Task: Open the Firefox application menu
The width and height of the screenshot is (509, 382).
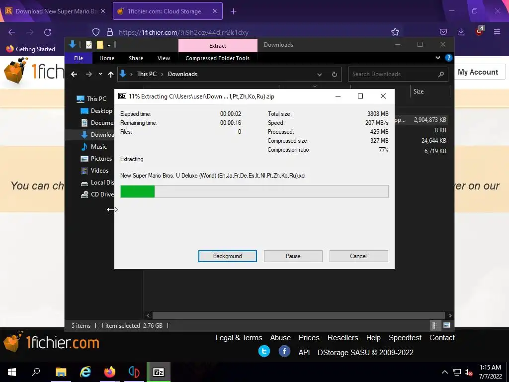Action: 497,32
